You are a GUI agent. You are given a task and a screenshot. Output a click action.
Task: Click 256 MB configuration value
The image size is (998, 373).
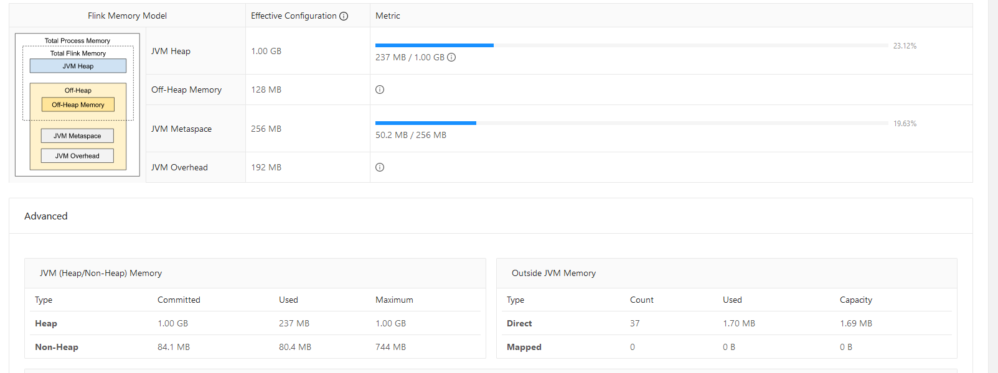click(x=266, y=129)
